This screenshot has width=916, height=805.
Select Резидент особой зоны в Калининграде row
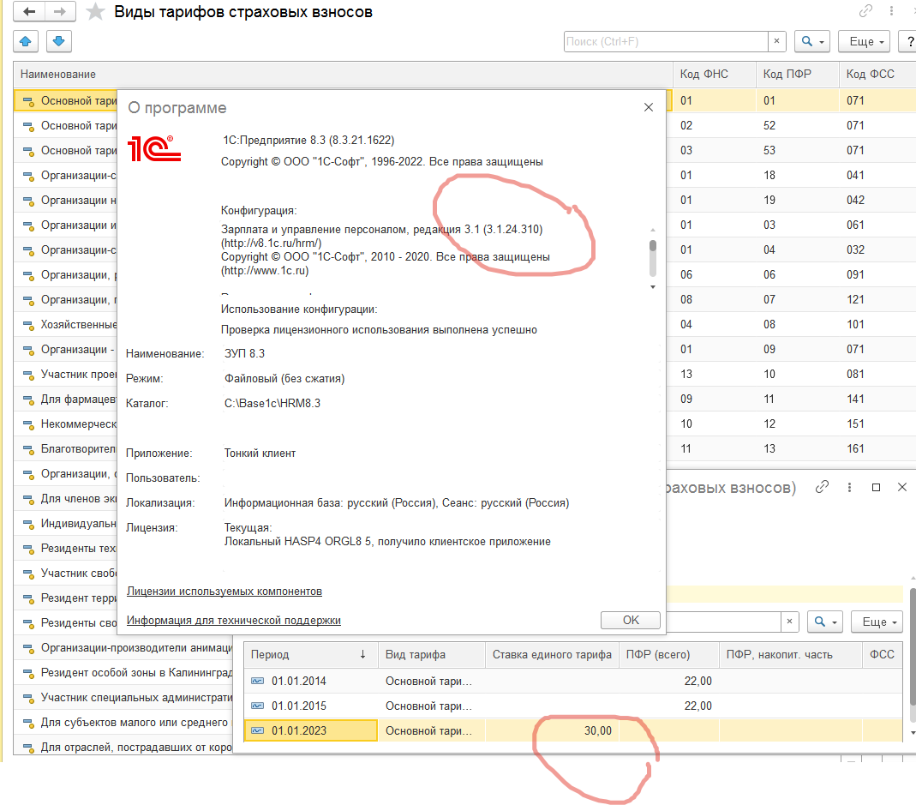(x=124, y=673)
